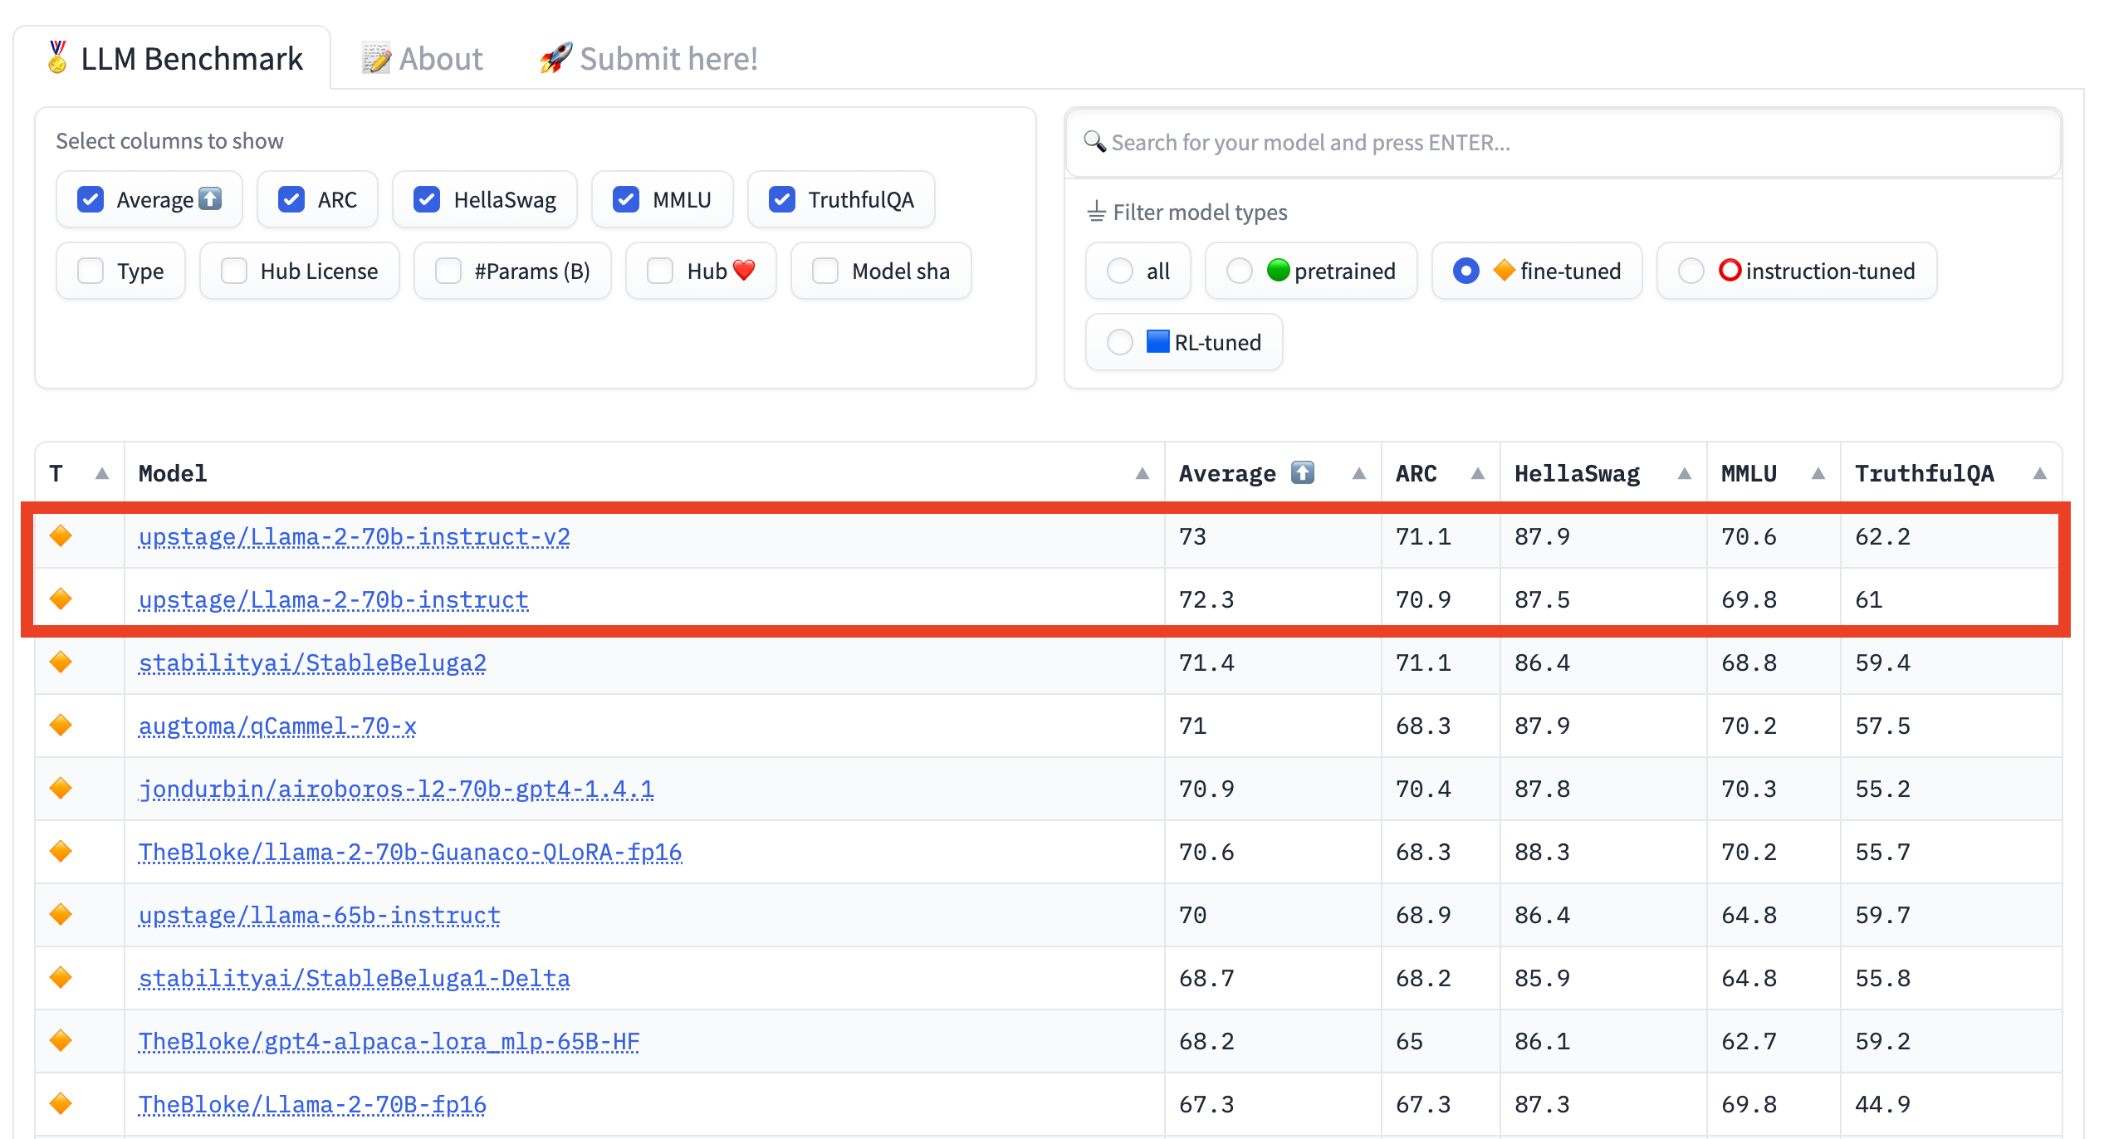2104x1139 pixels.
Task: Choose the instruction-tuned radio option
Action: click(1691, 271)
